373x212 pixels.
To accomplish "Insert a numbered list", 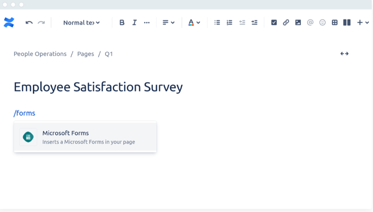I will pos(229,23).
